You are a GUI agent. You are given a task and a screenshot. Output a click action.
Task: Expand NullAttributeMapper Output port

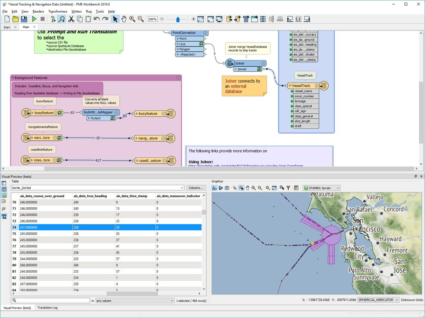(x=89, y=118)
